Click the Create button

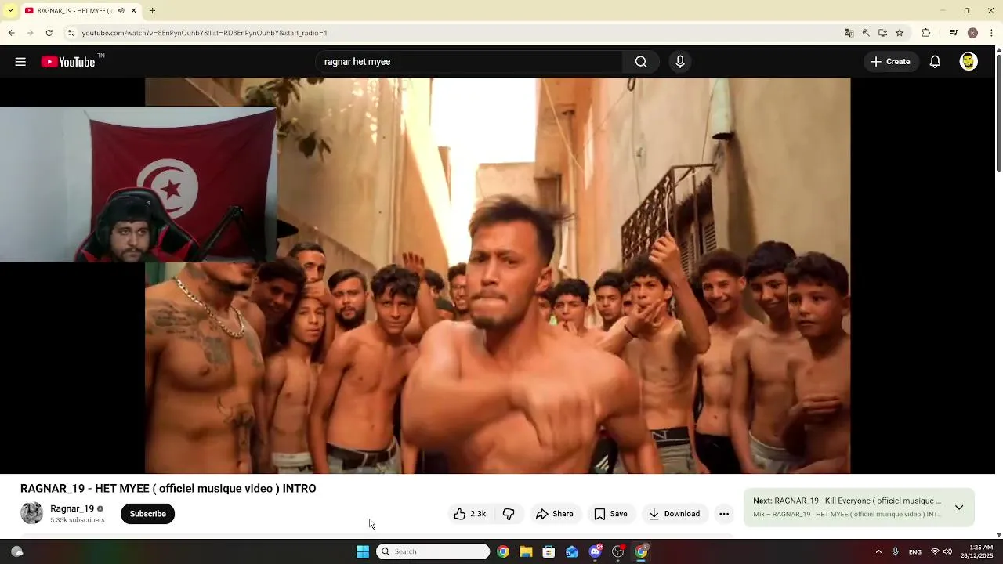point(891,62)
